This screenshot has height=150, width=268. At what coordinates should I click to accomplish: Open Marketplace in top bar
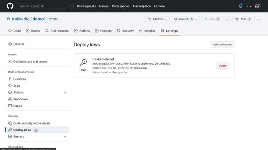[x=142, y=6]
